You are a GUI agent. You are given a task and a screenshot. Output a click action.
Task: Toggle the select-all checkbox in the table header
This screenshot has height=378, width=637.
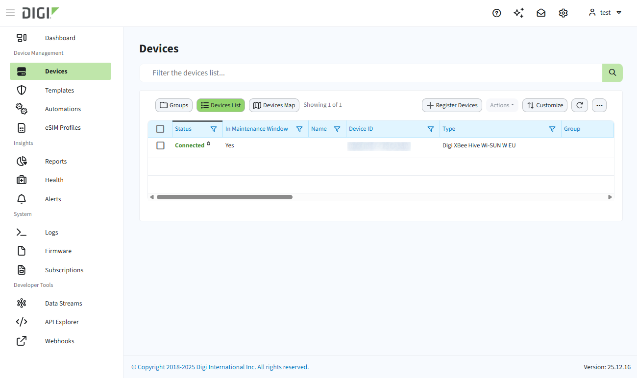(x=160, y=128)
